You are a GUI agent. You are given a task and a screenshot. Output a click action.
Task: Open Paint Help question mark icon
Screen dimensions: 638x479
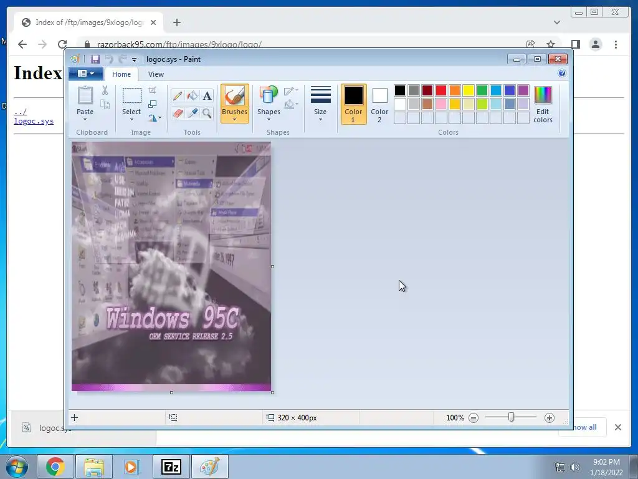(562, 74)
